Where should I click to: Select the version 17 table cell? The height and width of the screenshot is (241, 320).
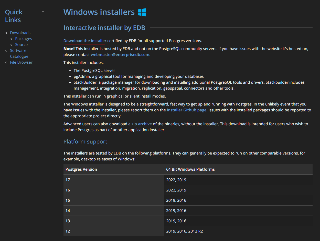point(114,180)
